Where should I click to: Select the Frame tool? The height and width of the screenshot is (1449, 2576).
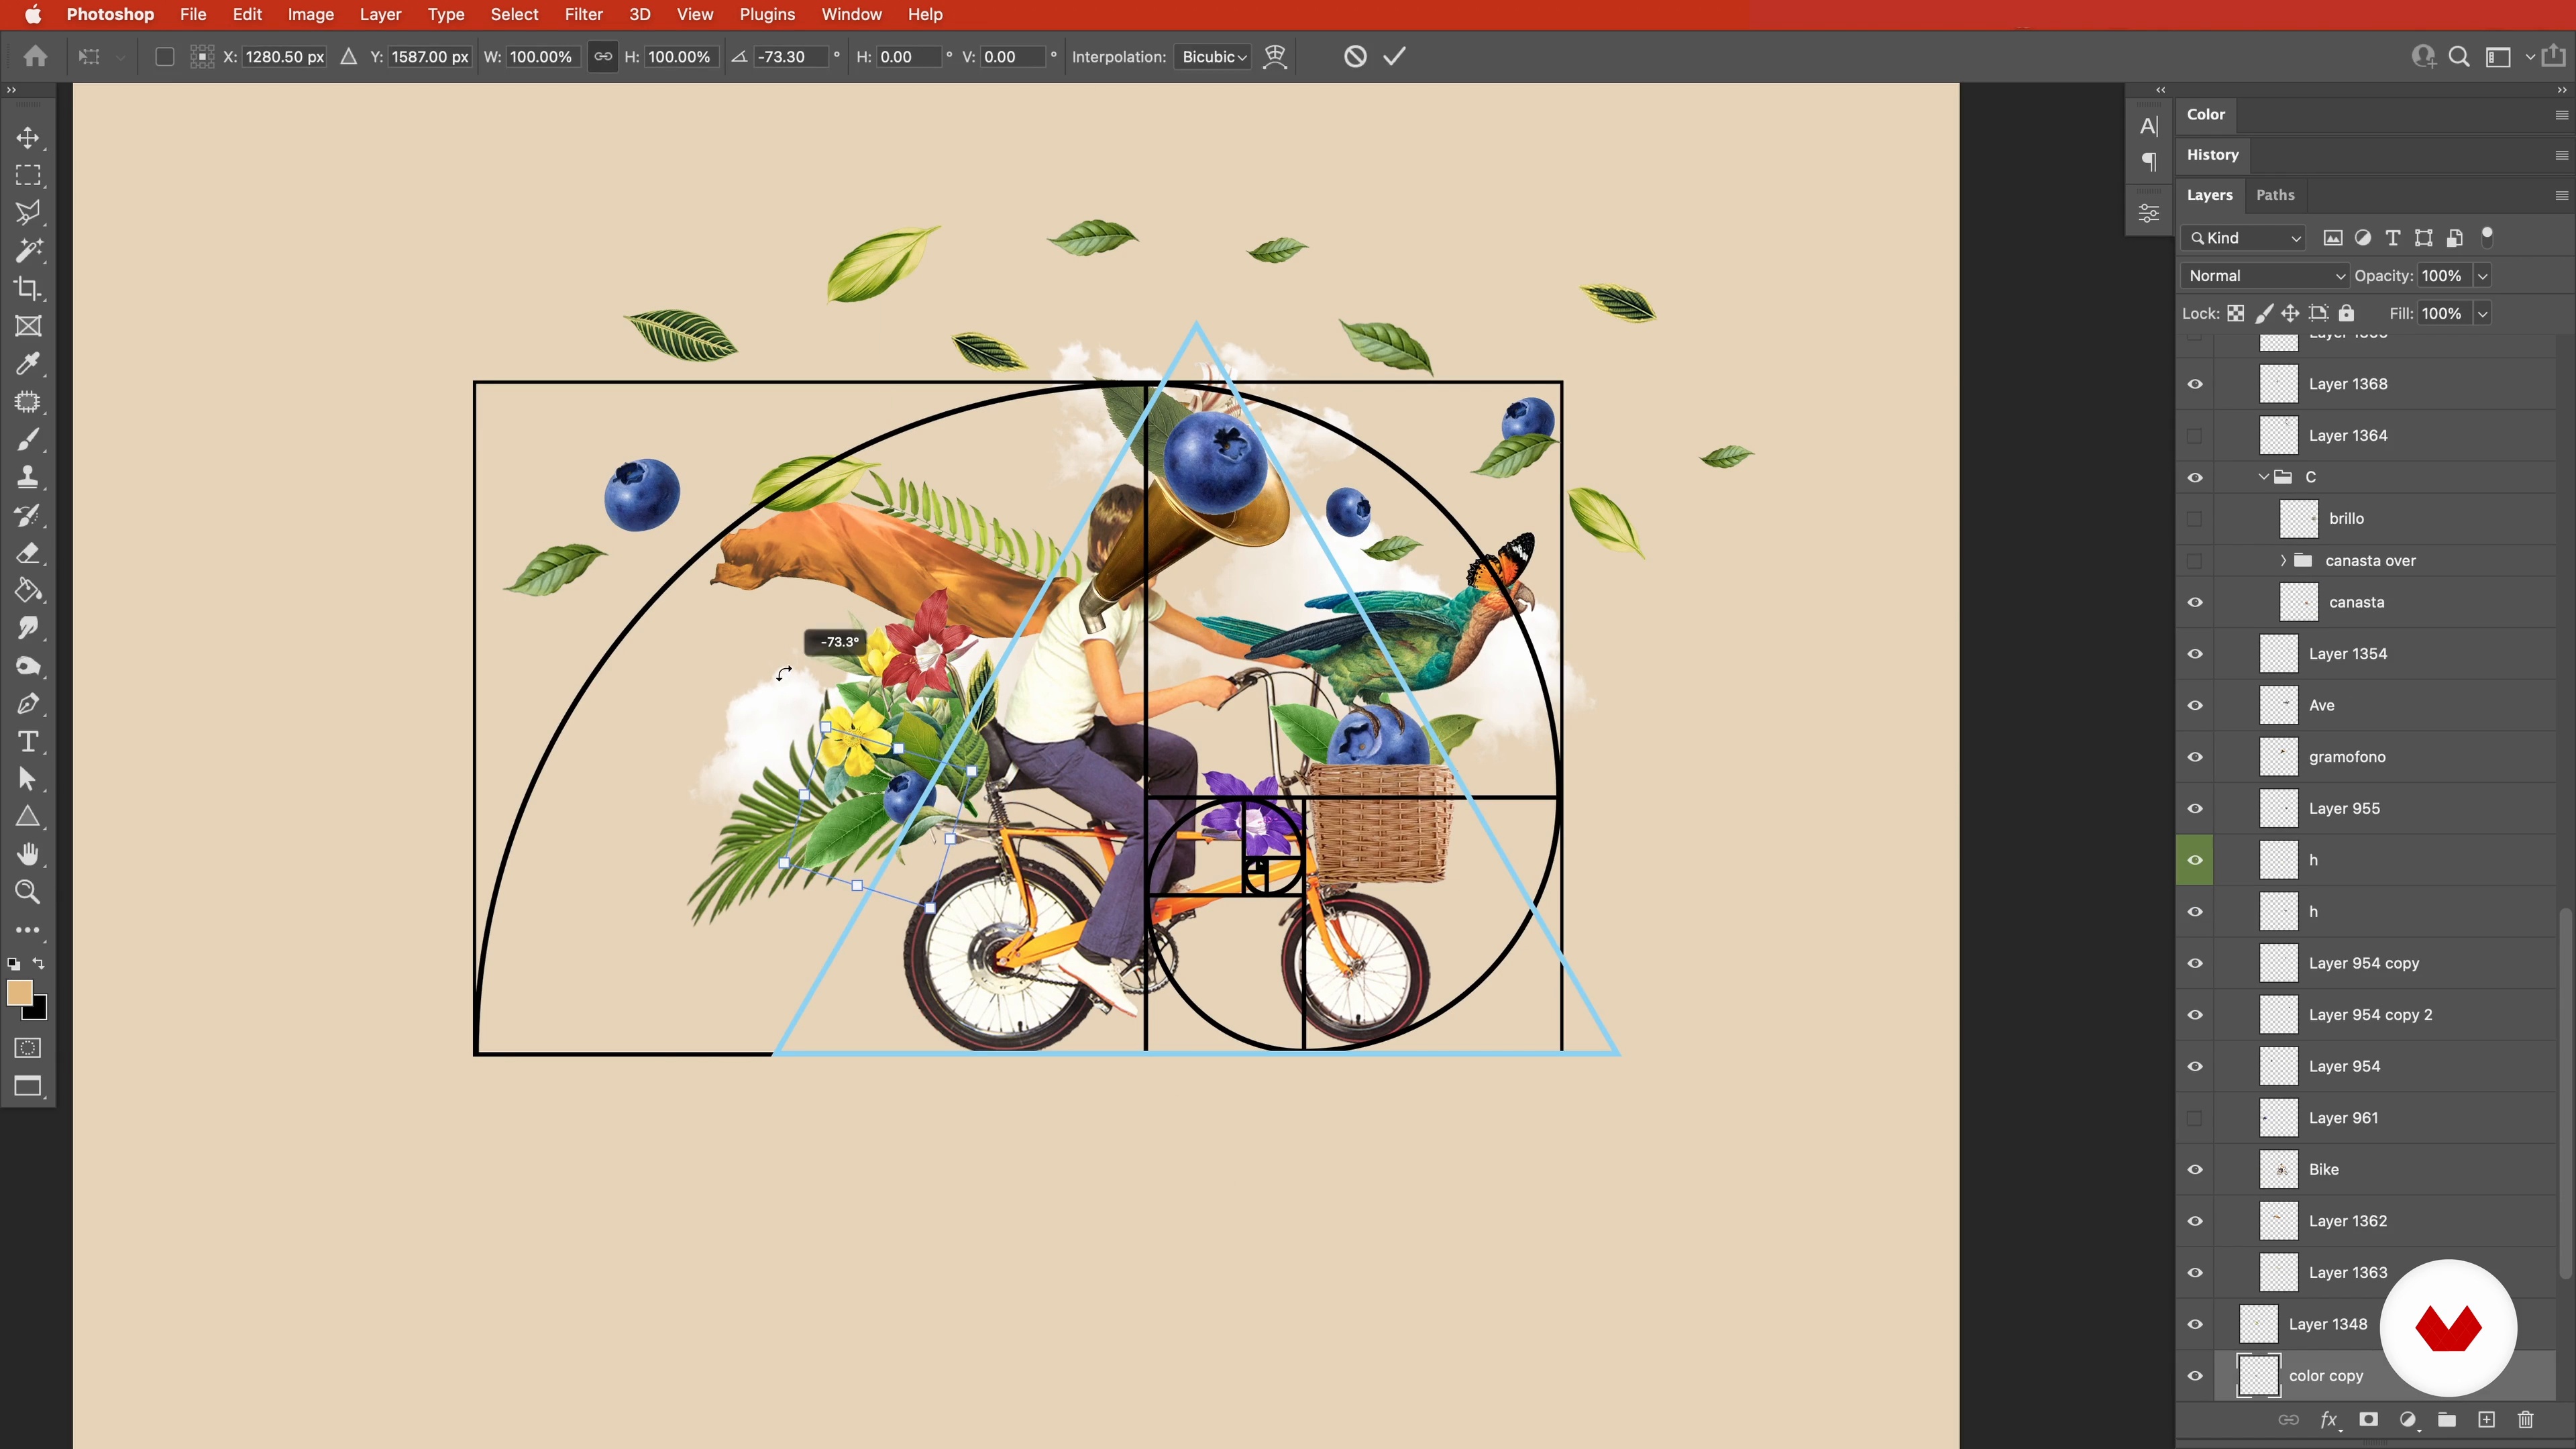pyautogui.click(x=28, y=326)
